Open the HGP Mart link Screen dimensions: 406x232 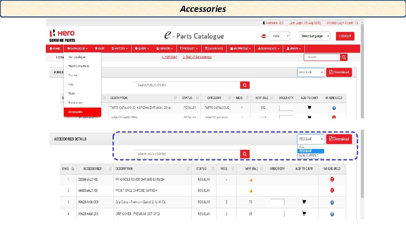(169, 57)
